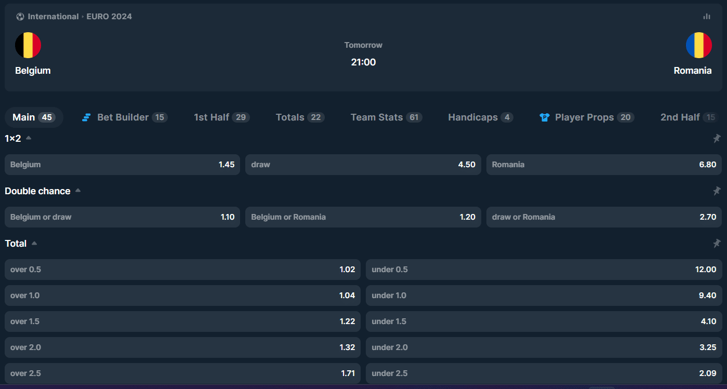Pin the 1×2 market
The width and height of the screenshot is (727, 389).
717,139
